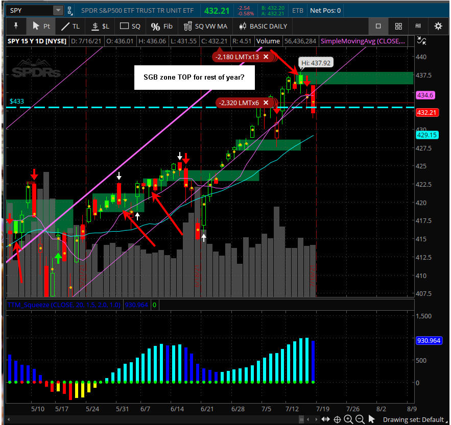This screenshot has width=451, height=425.
Task: Switch to single chart layout icon
Action: pos(378,26)
